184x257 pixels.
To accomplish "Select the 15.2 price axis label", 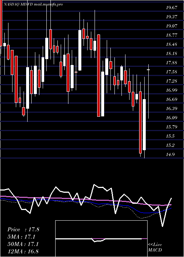I will (x=170, y=145).
